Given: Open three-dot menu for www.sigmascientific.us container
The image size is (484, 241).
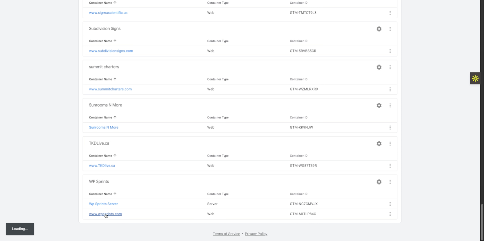Looking at the screenshot, I should coord(390,13).
